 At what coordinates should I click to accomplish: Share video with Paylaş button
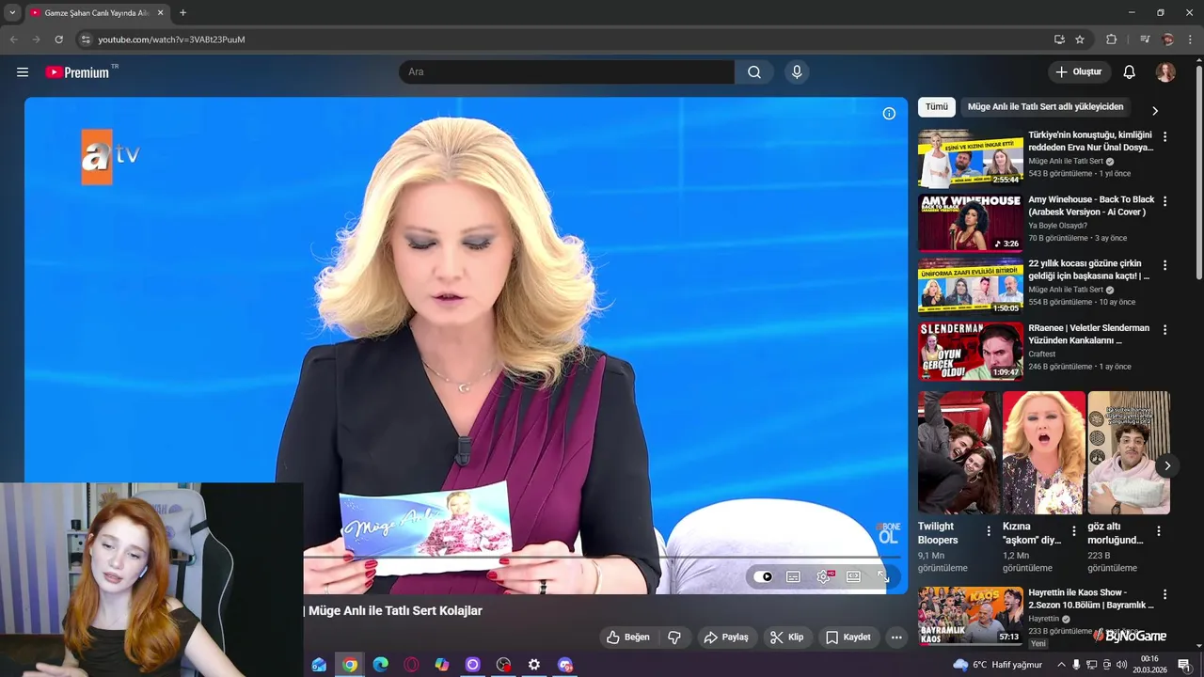[x=726, y=638]
